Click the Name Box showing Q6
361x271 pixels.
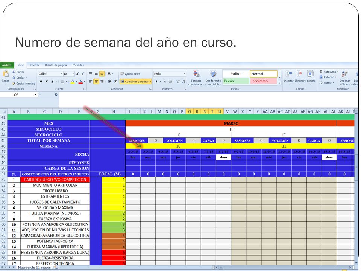click(x=17, y=95)
